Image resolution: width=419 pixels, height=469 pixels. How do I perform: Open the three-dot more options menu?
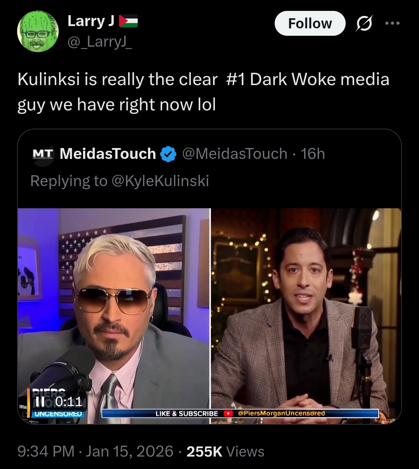click(x=392, y=23)
